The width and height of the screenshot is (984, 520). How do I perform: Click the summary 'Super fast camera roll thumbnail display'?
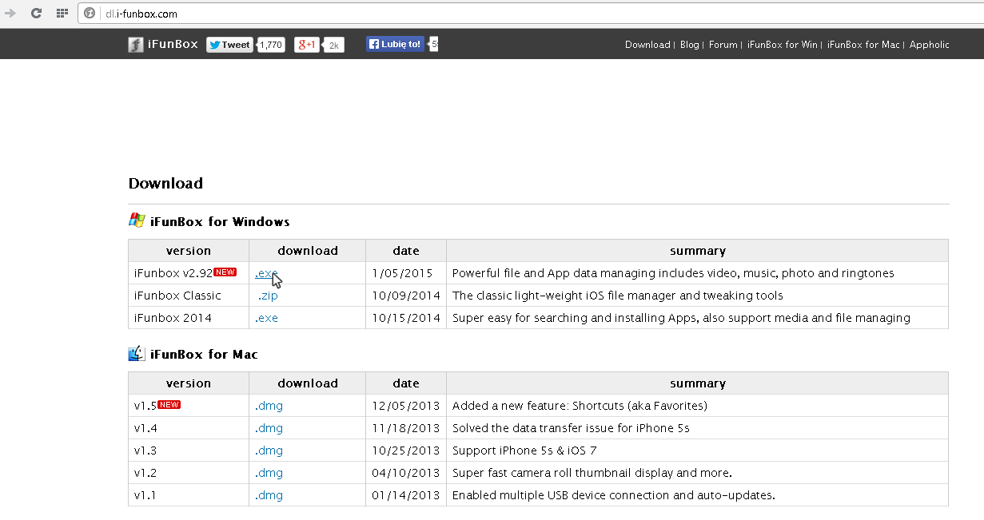pos(592,473)
